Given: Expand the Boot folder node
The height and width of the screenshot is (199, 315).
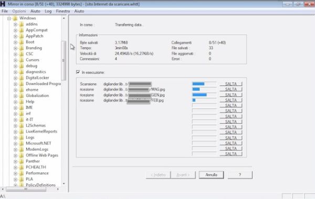Looking at the screenshot, I should point(15,42).
